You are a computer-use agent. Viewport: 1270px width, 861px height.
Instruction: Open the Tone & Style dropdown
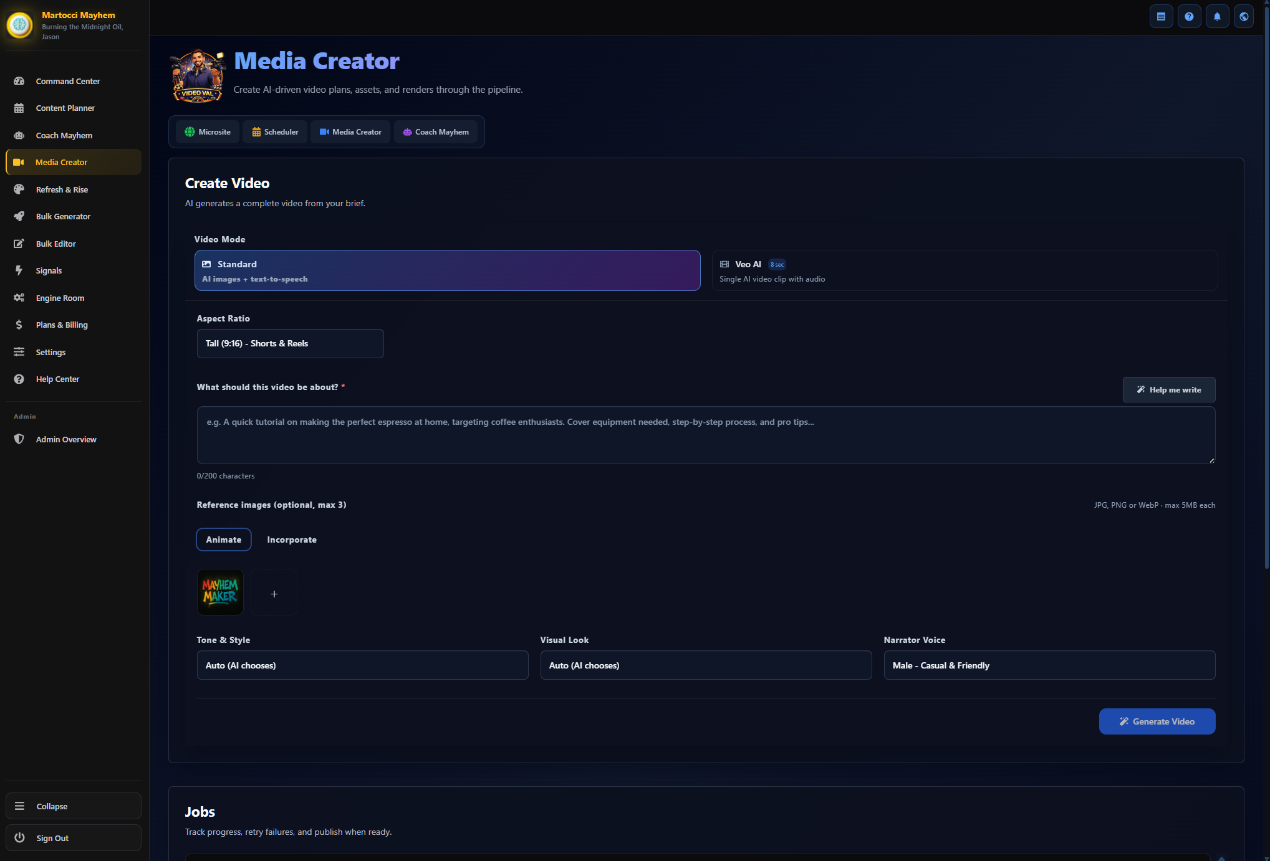[x=362, y=665]
